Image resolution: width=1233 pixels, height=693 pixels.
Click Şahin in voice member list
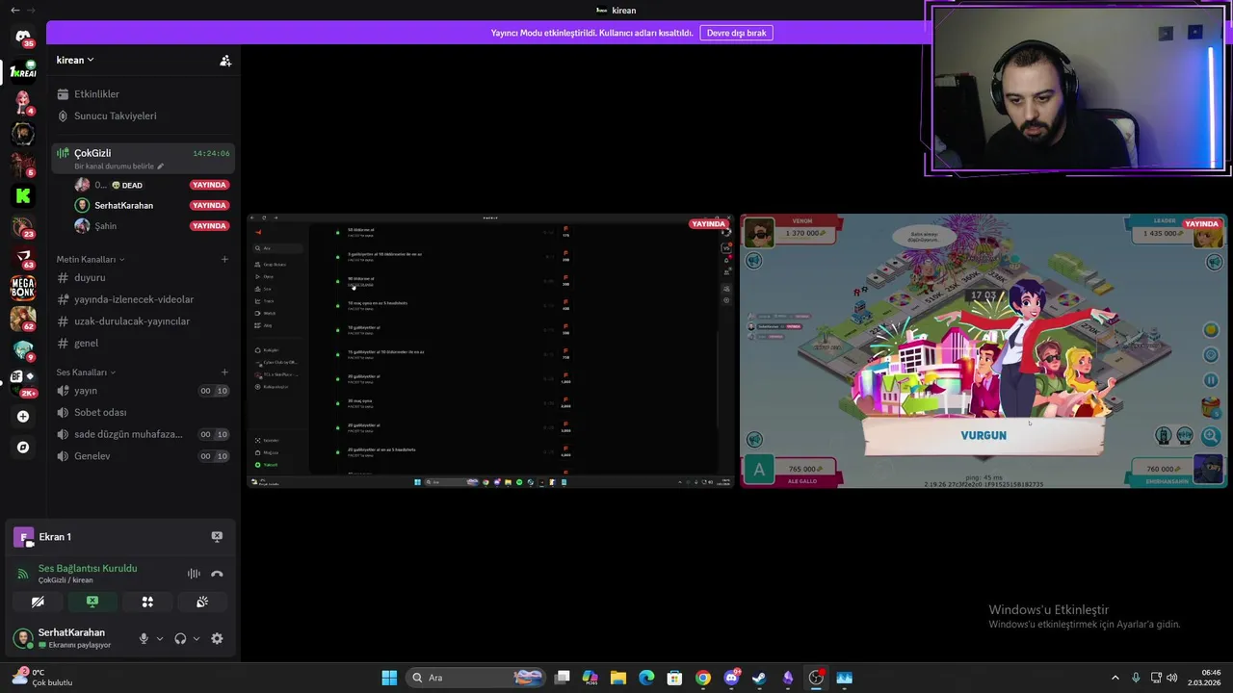click(152, 225)
